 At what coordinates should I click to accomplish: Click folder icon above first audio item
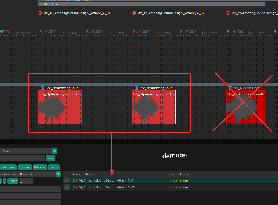[x=43, y=88]
